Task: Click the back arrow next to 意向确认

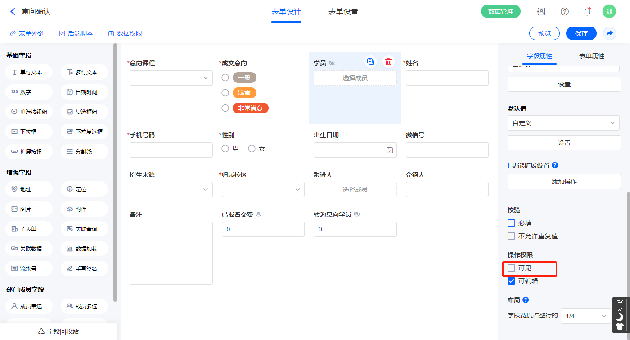Action: click(13, 12)
